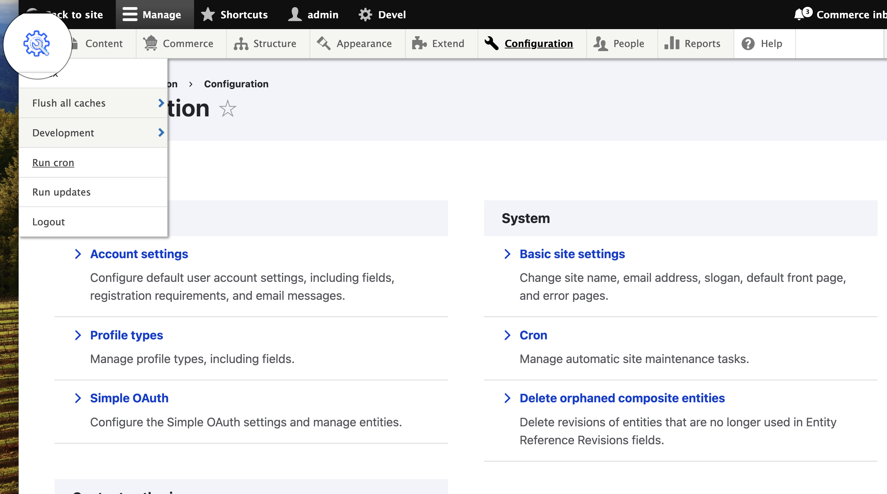Click the Help question mark icon
This screenshot has width=887, height=494.
pyautogui.click(x=748, y=43)
